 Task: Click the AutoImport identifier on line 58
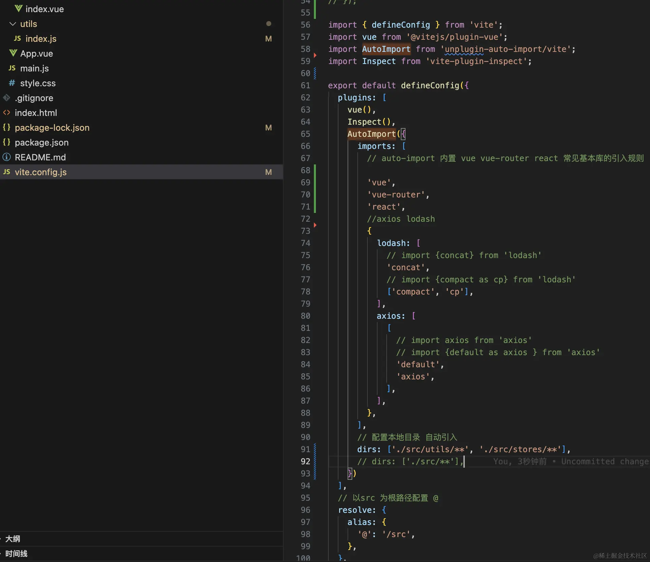click(386, 49)
